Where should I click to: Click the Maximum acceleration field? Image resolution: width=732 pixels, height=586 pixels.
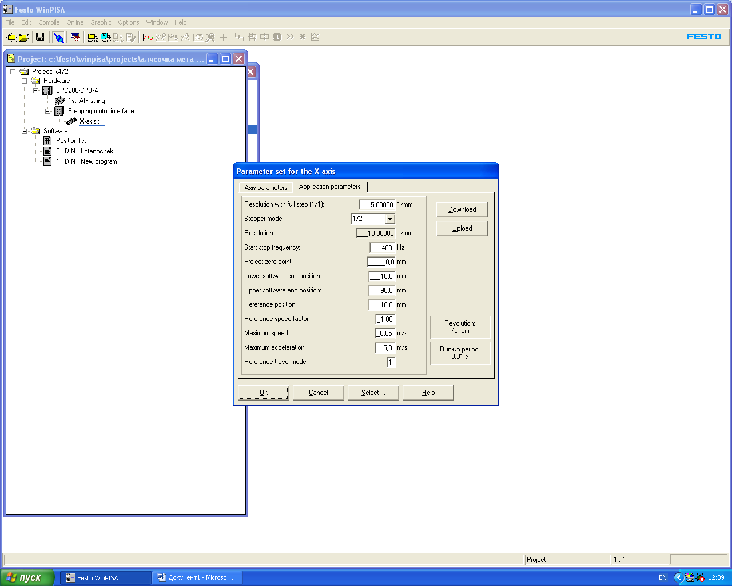385,347
